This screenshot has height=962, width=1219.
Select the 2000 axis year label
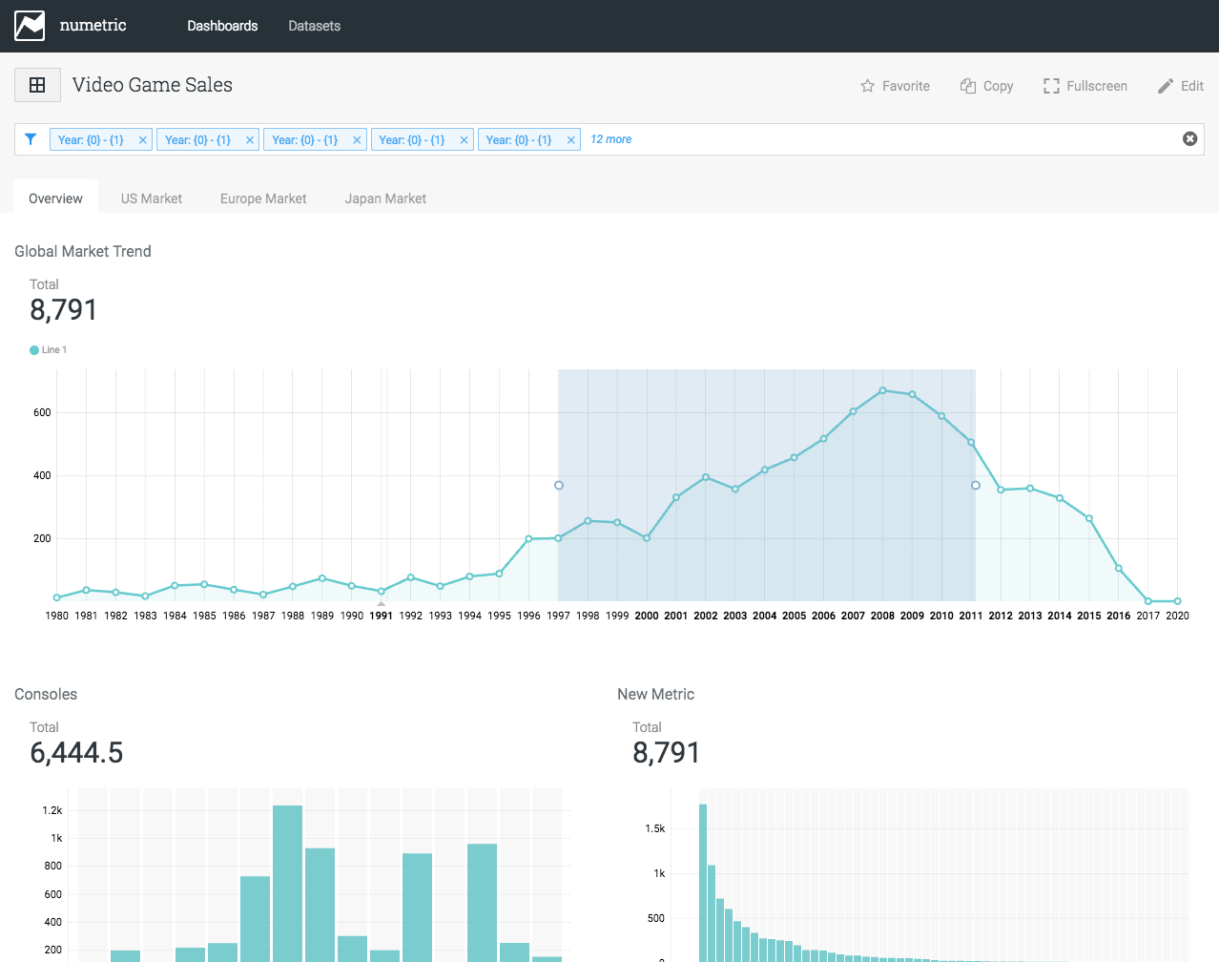click(647, 616)
